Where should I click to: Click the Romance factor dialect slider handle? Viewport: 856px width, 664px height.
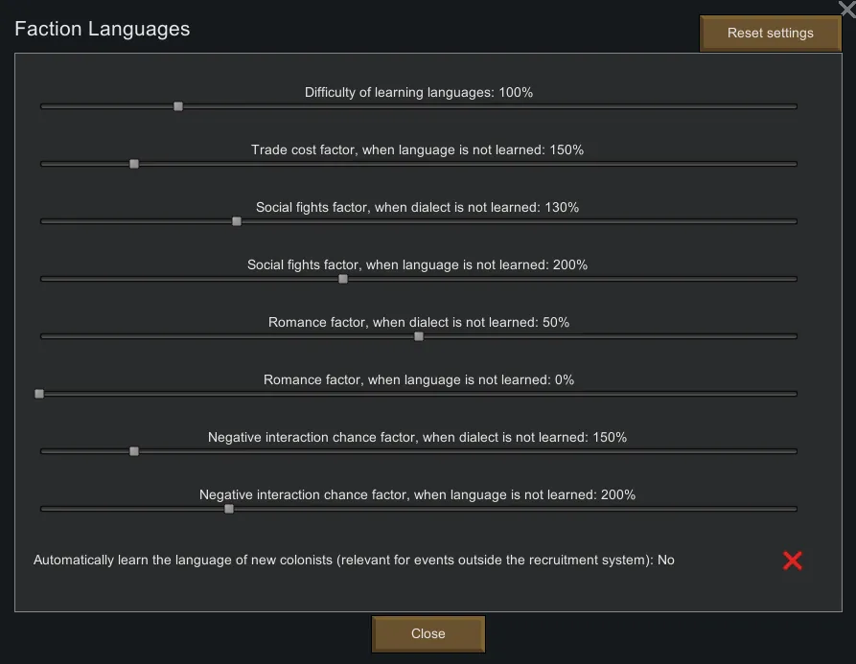click(419, 336)
